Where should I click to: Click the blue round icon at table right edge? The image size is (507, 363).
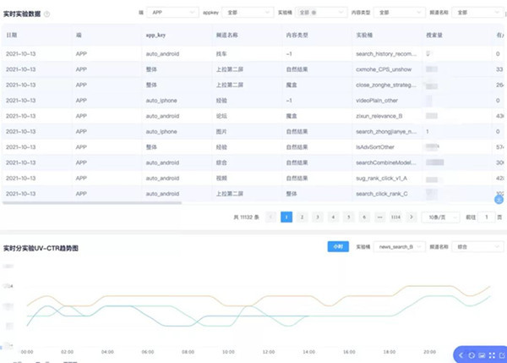coord(499,200)
